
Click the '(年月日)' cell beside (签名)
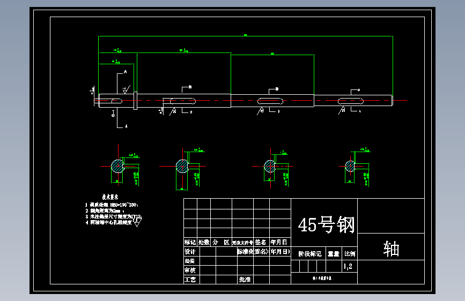(279, 252)
